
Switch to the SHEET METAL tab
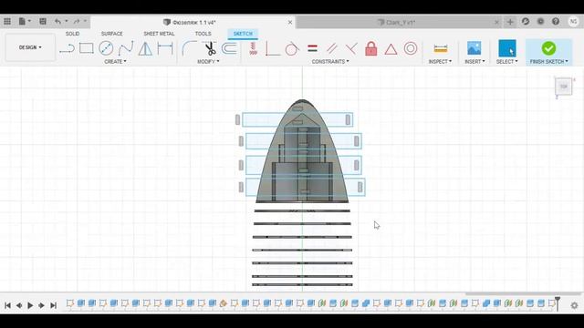point(159,34)
